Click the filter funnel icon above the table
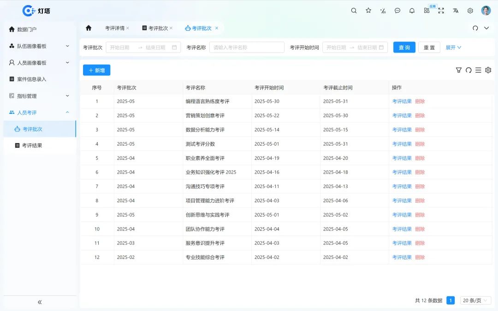 [x=459, y=70]
